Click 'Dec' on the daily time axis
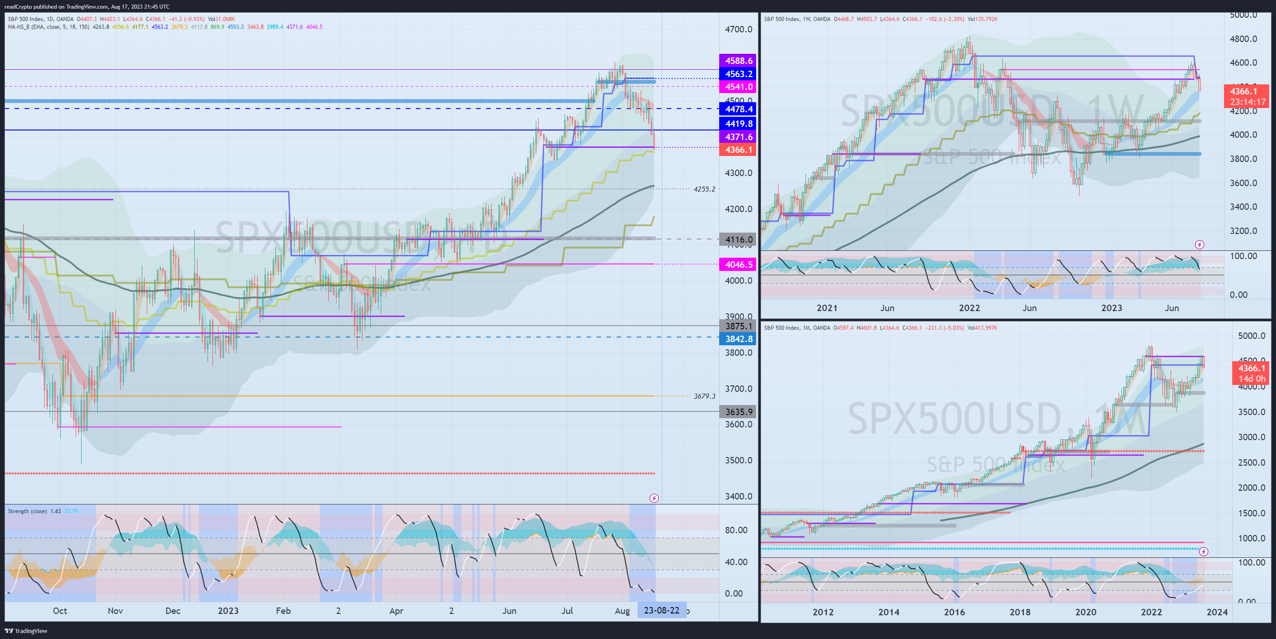1276x639 pixels. pyautogui.click(x=173, y=611)
